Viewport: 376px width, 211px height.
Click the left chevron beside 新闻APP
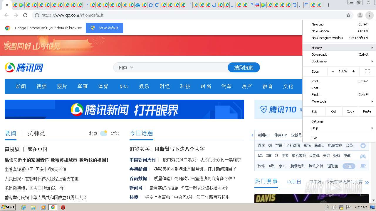(252, 135)
